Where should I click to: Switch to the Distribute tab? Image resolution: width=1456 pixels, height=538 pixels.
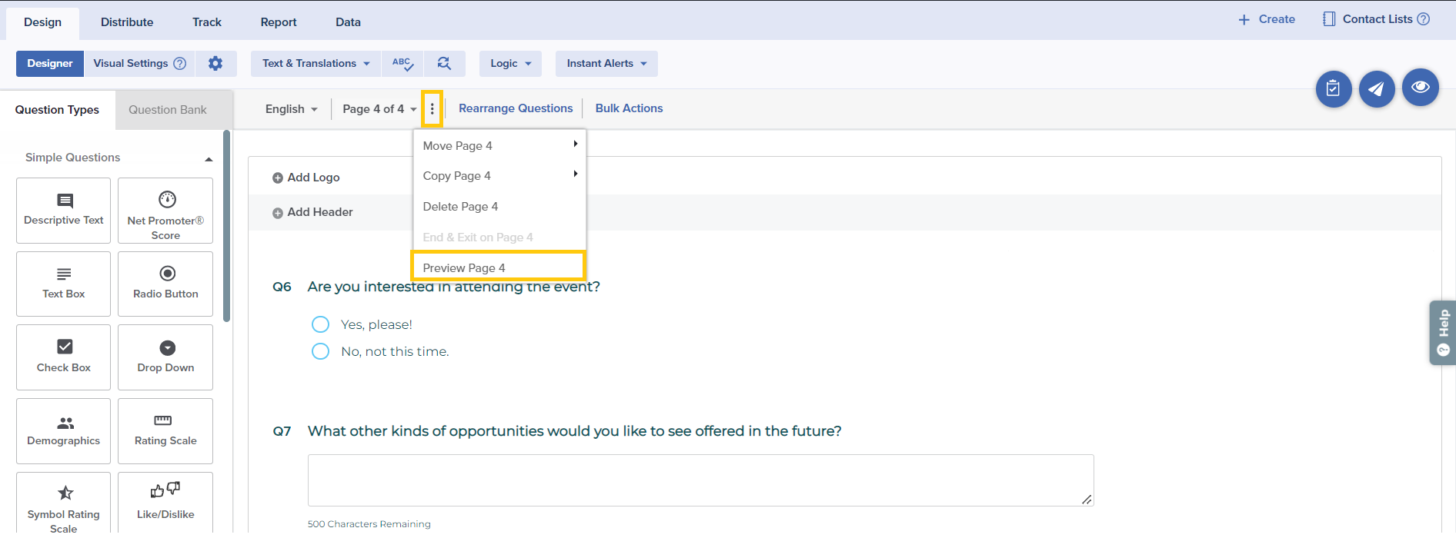[x=127, y=22]
